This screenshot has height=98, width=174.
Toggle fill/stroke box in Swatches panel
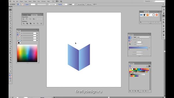click(130, 66)
